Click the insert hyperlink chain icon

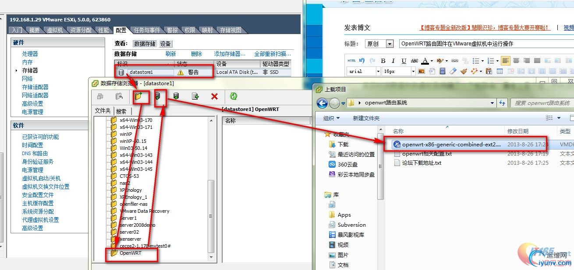pos(454,61)
